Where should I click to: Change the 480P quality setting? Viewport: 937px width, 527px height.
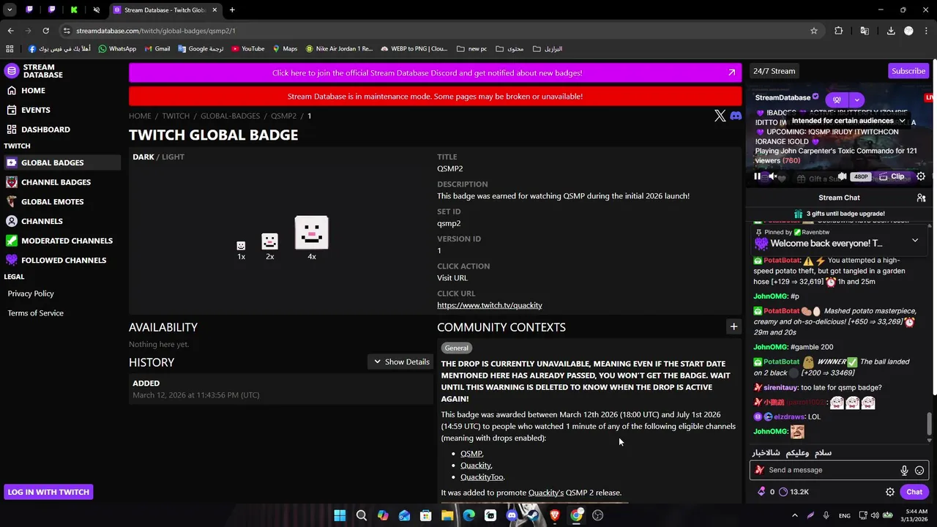pos(862,176)
